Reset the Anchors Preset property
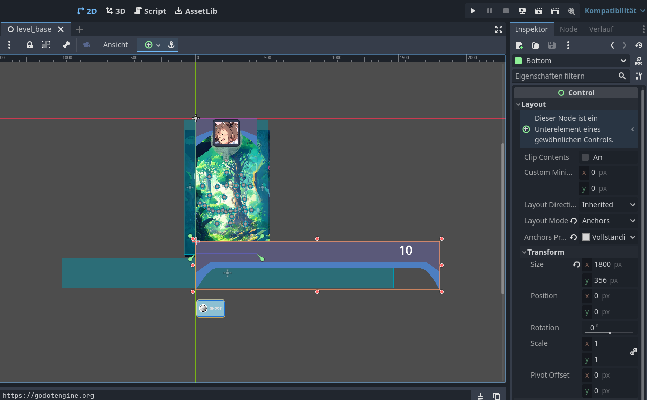This screenshot has height=400, width=647. pyautogui.click(x=573, y=237)
